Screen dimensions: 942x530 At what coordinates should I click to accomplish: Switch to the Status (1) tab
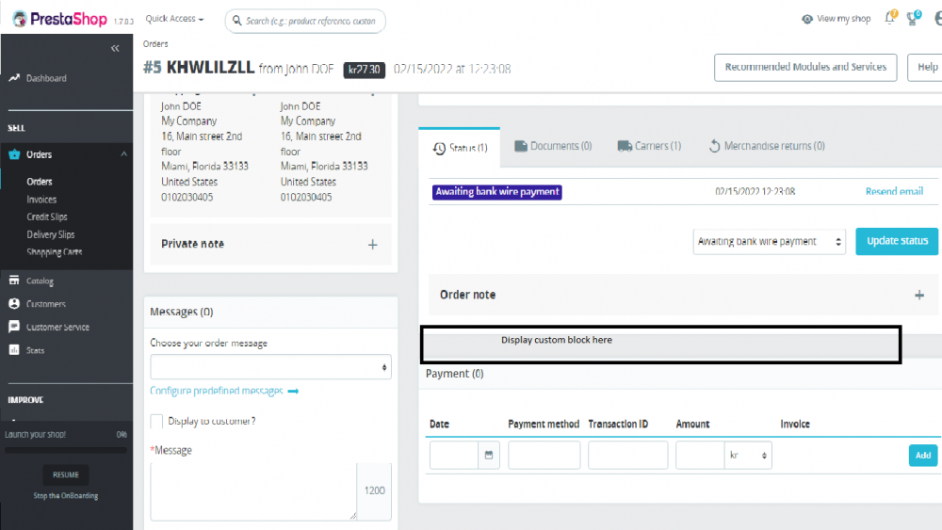coord(460,148)
